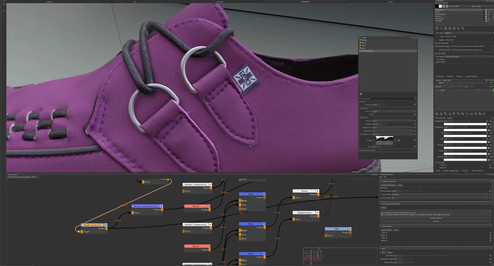Open the Normal blend mode dropdown in Layers
The width and height of the screenshot is (494, 266).
click(447, 87)
